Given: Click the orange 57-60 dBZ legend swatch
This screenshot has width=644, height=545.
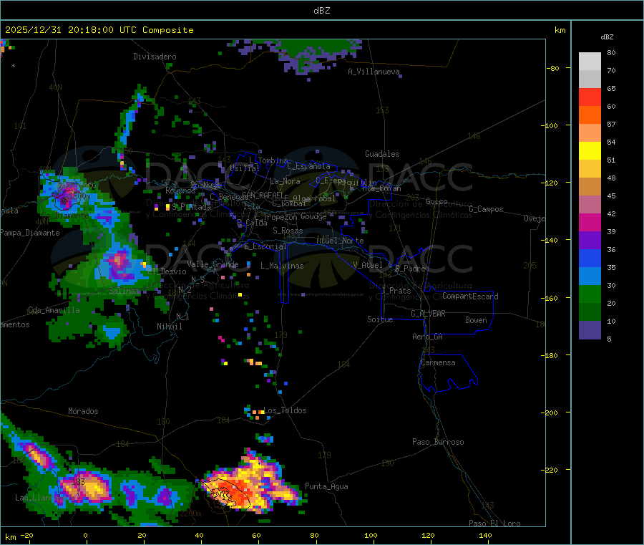Looking at the screenshot, I should coord(590,115).
